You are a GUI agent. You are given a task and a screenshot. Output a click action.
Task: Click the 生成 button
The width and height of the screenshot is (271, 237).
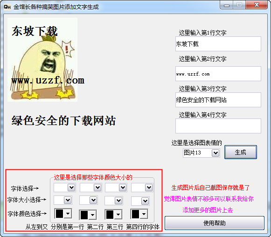coord(240,152)
